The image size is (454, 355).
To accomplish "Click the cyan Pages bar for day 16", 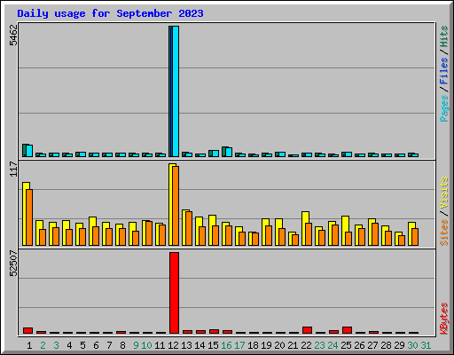I will (229, 152).
